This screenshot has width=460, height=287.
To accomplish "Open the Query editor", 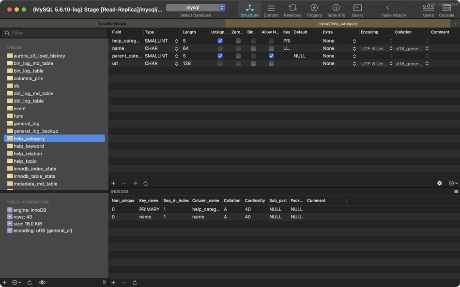I will pos(357,11).
